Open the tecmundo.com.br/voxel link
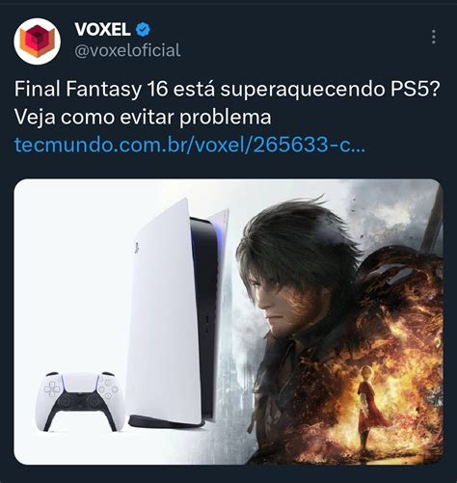The width and height of the screenshot is (457, 483). tap(190, 145)
